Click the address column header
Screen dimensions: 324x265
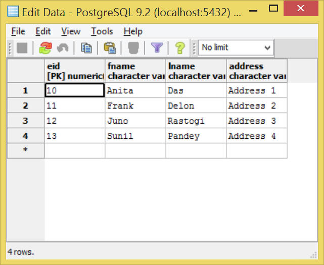coord(256,71)
